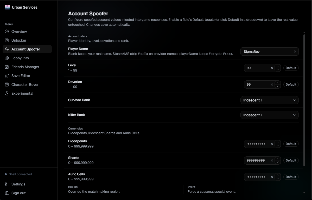The image size is (312, 200).
Task: Increase the Shards value with up arrow
Action: 278,159
